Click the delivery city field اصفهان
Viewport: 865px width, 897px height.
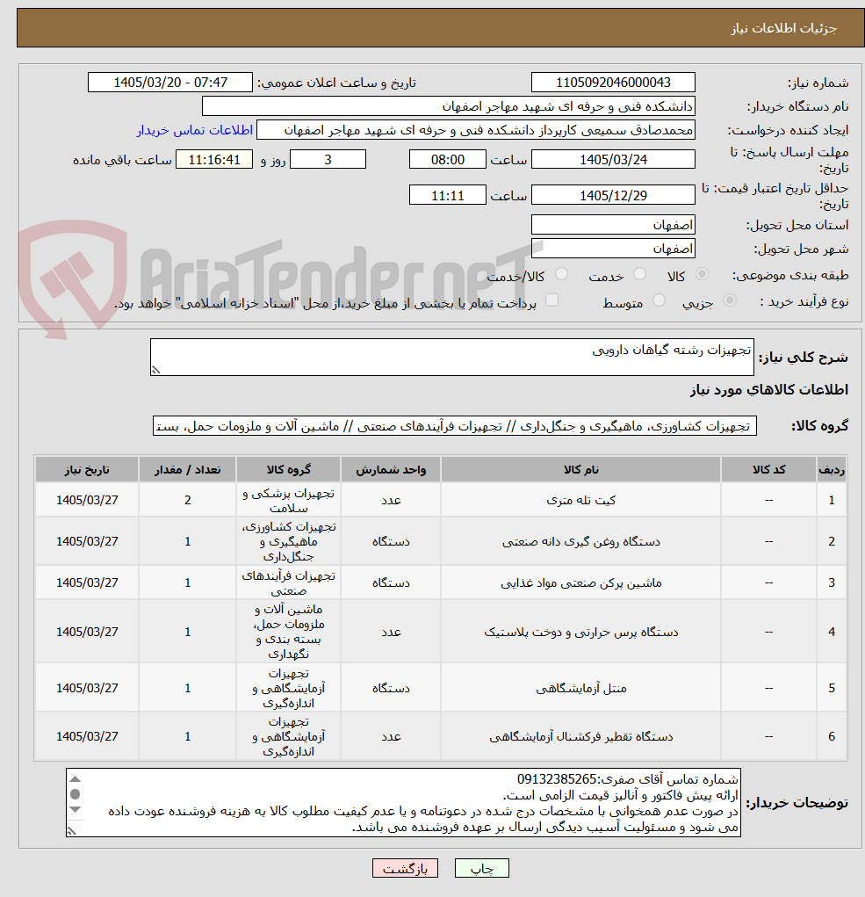point(613,249)
